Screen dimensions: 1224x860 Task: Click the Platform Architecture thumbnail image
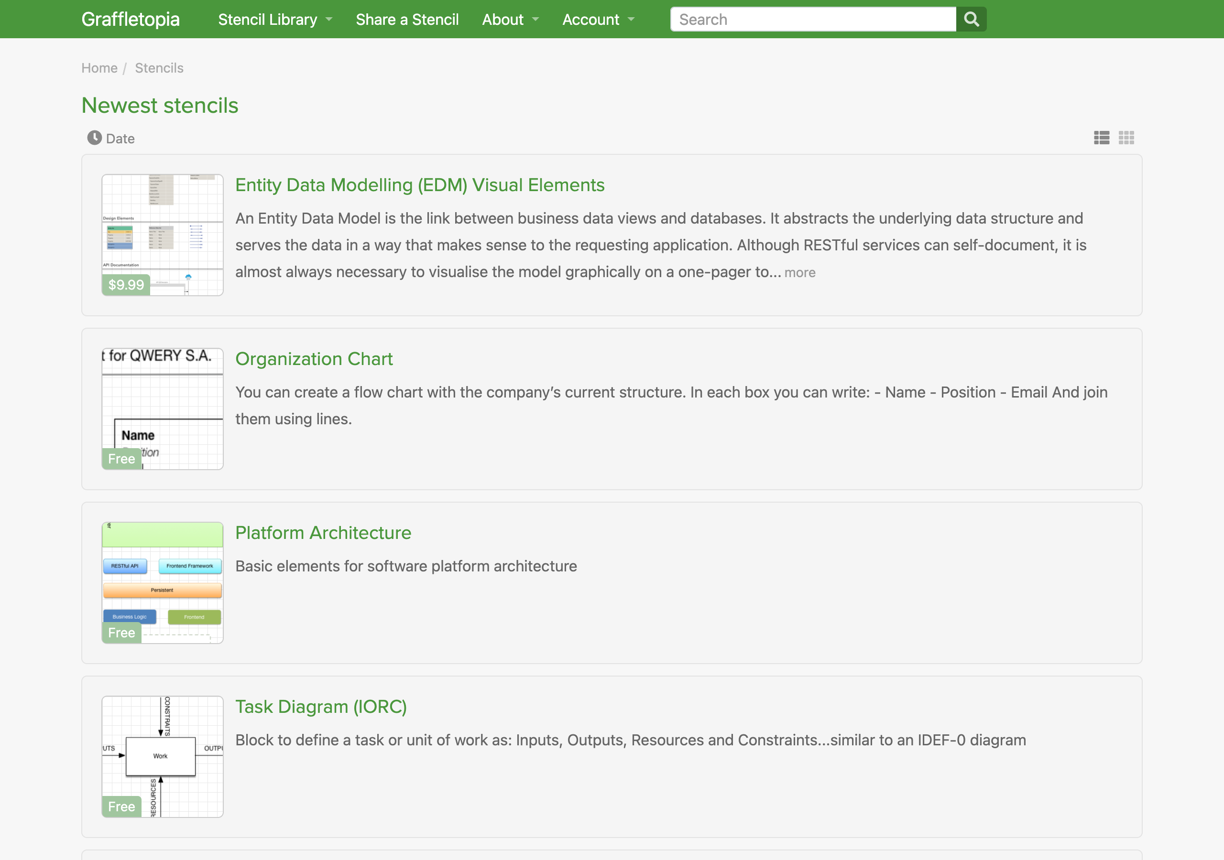[163, 582]
